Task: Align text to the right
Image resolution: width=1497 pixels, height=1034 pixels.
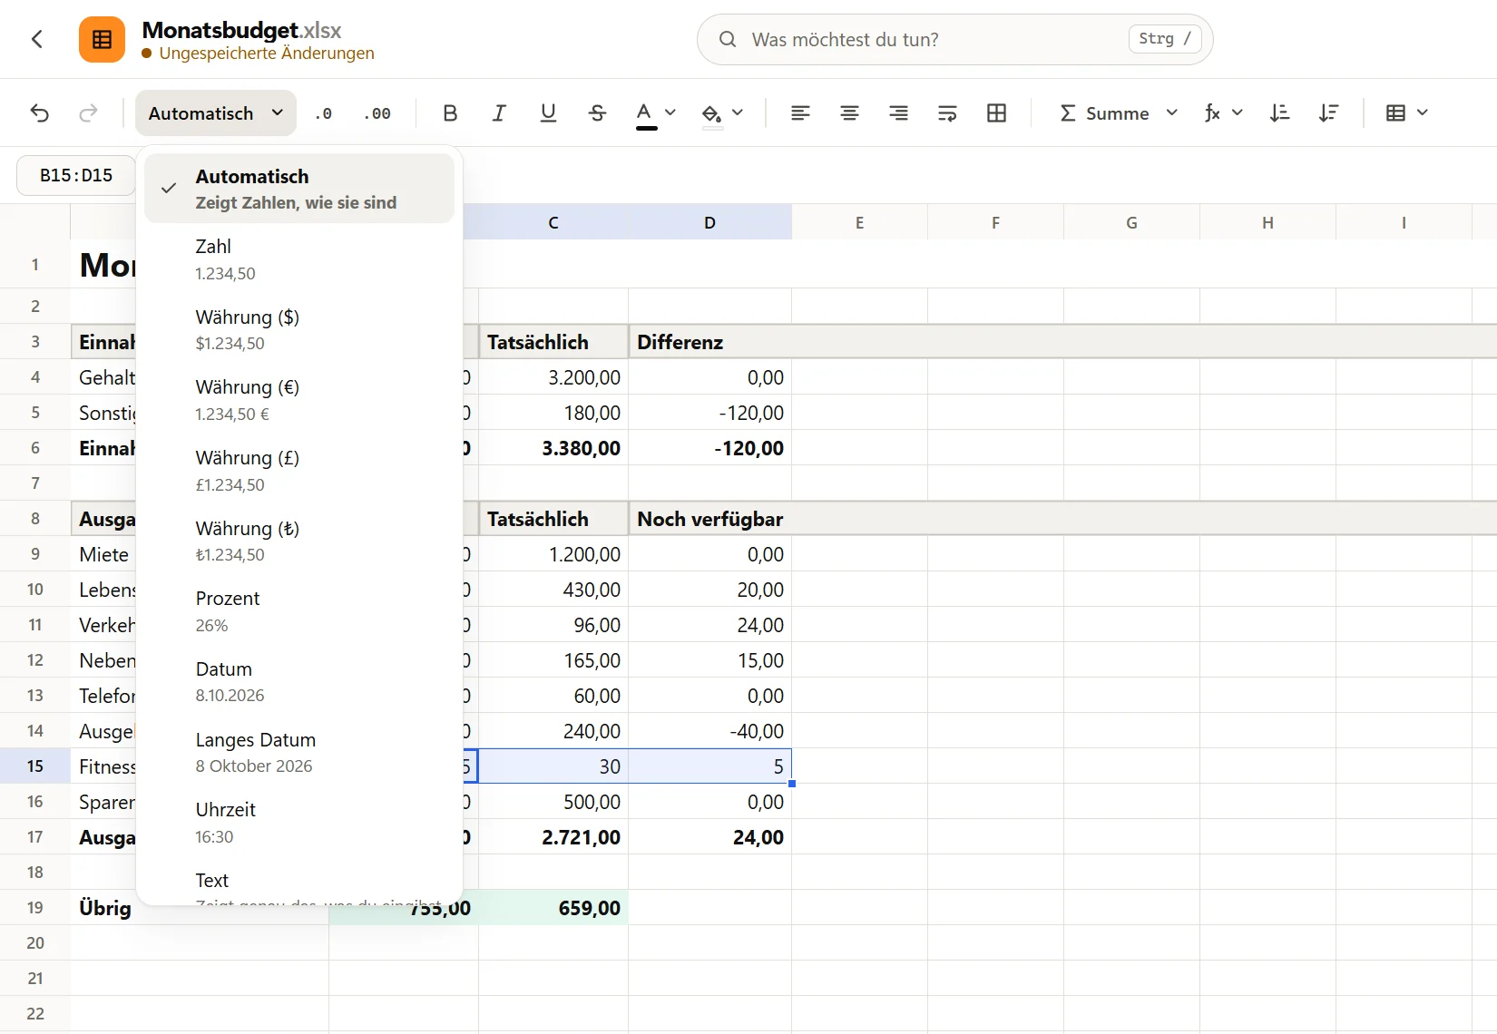Action: [x=898, y=113]
